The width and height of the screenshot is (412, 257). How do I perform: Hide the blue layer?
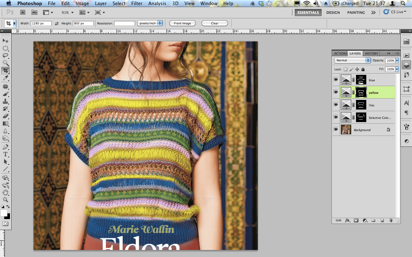[336, 80]
